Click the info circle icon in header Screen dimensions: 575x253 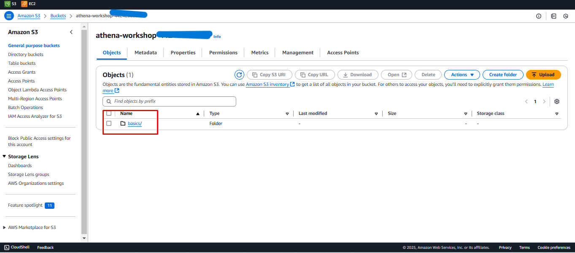538,16
